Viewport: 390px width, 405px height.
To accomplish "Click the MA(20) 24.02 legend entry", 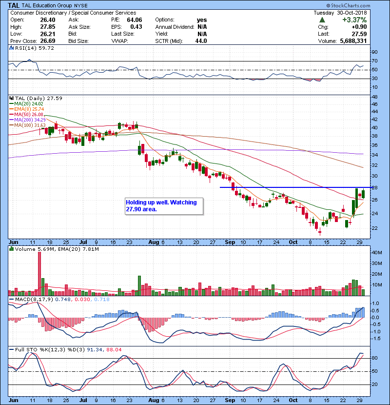I will 27,104.
